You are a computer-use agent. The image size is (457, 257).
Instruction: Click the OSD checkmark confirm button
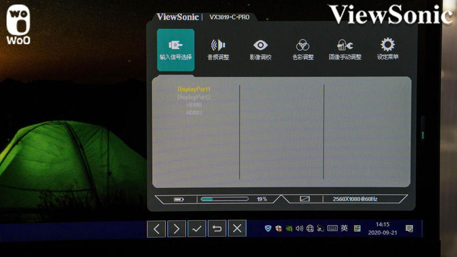(197, 229)
